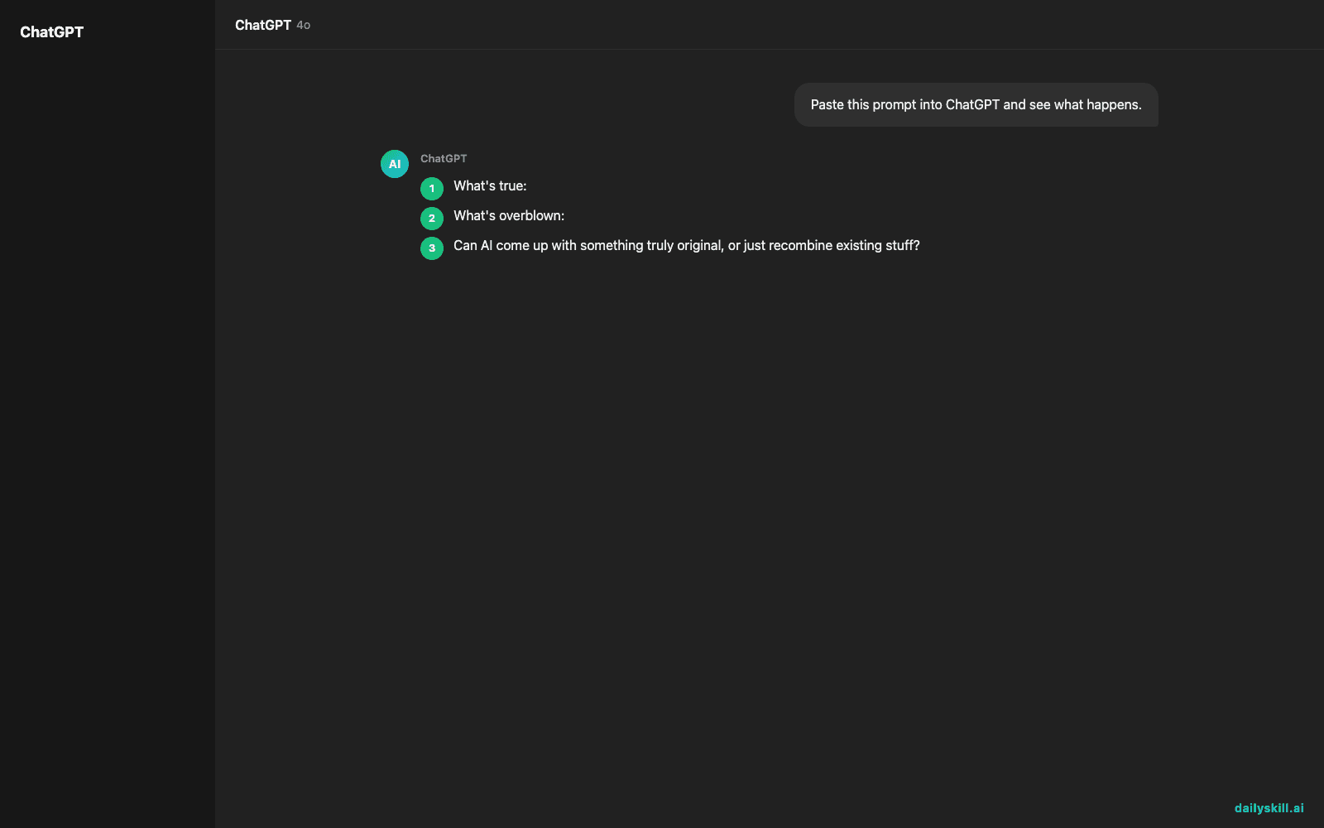The height and width of the screenshot is (828, 1324).
Task: Click the green number 2 badge
Action: click(x=432, y=219)
